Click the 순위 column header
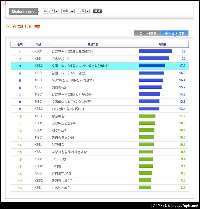The height and width of the screenshot is (209, 200). coord(20,44)
